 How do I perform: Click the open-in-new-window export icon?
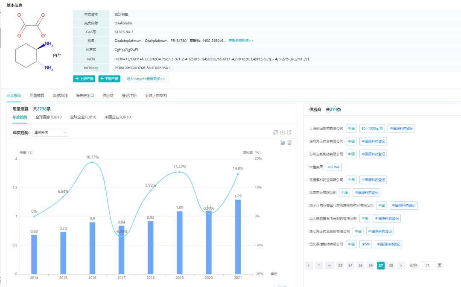click(289, 132)
